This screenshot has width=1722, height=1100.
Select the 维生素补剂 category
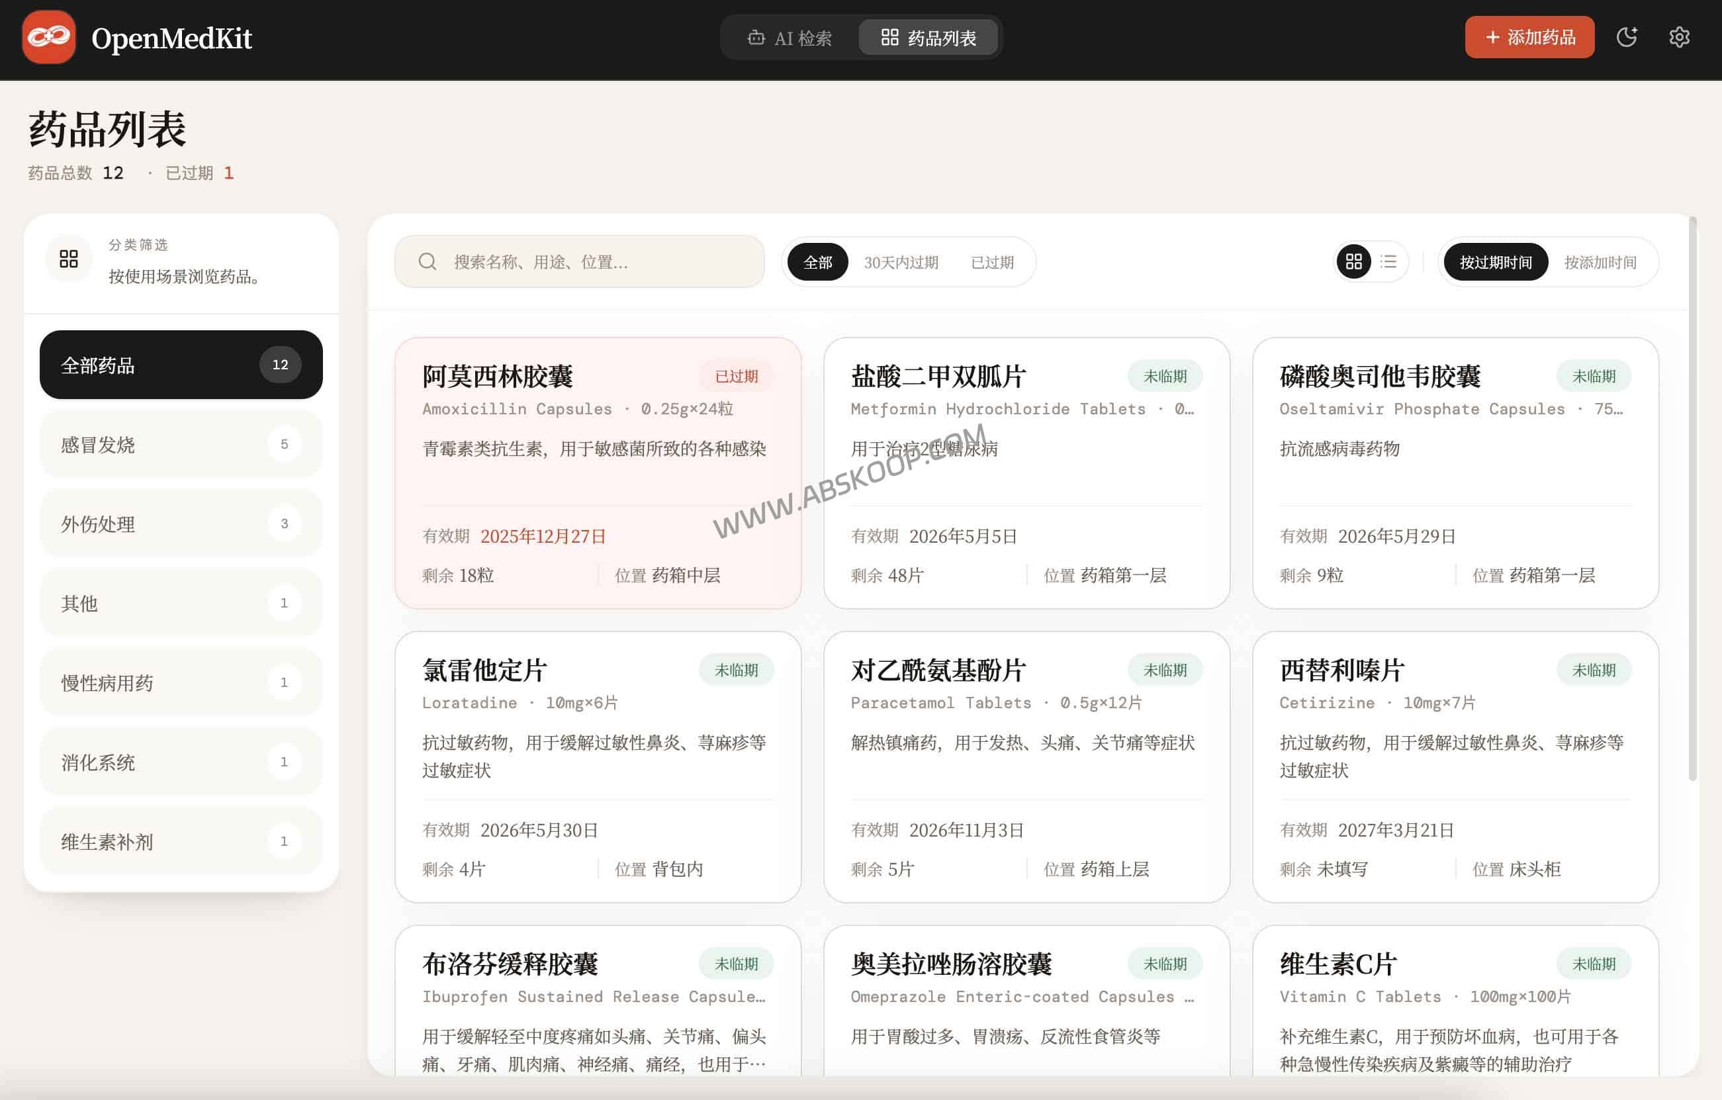180,842
